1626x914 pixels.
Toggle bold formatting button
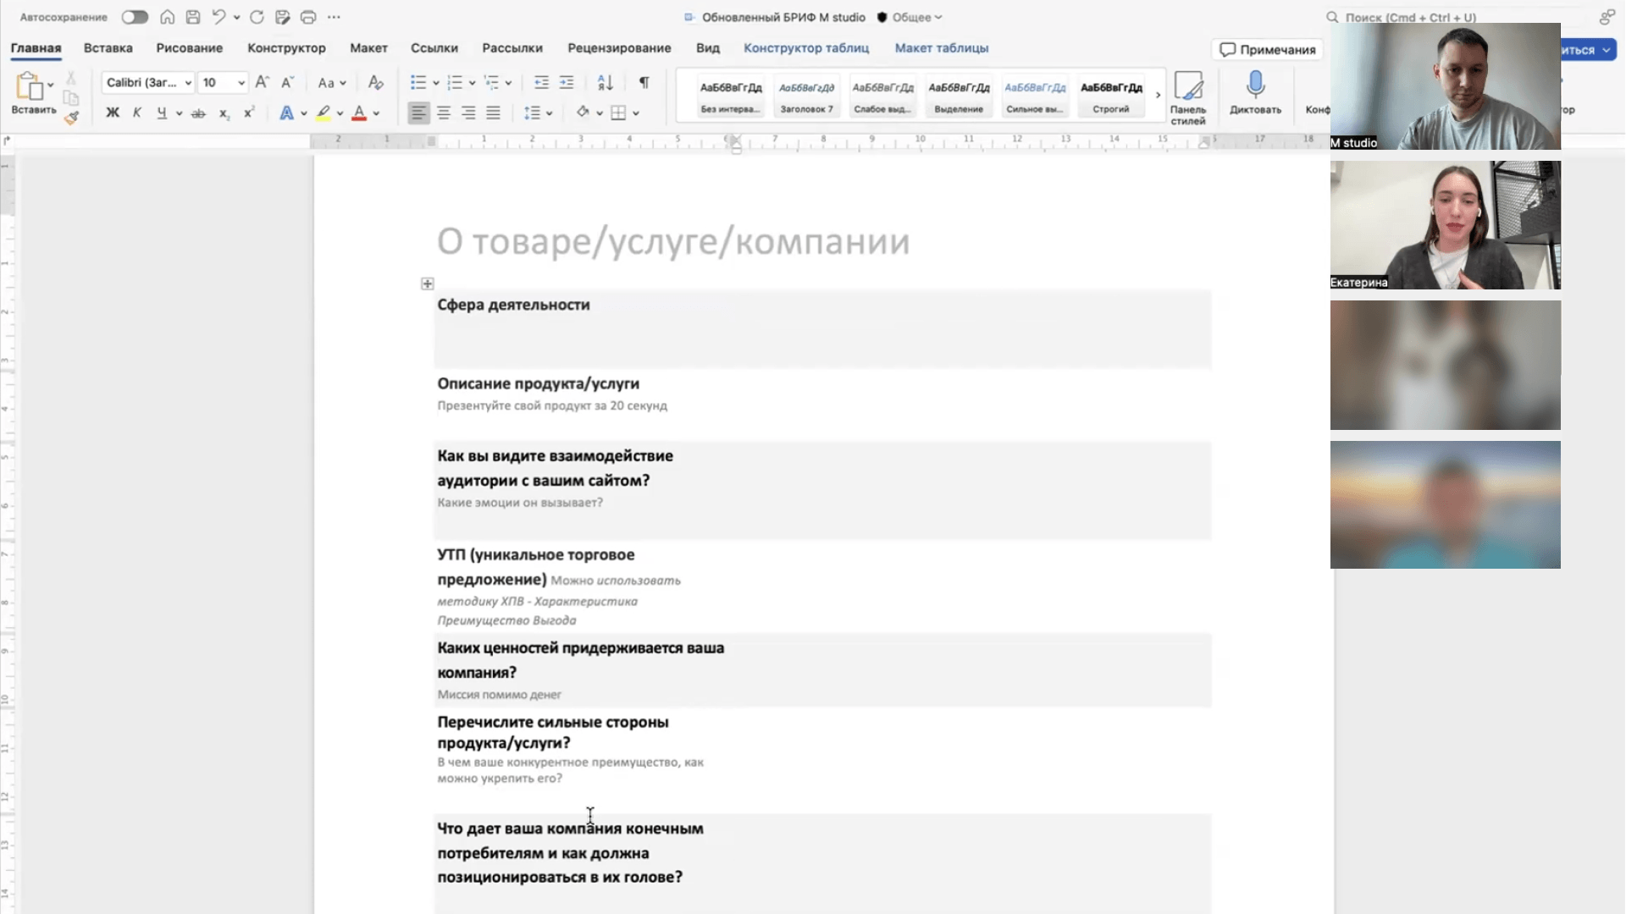tap(113, 113)
